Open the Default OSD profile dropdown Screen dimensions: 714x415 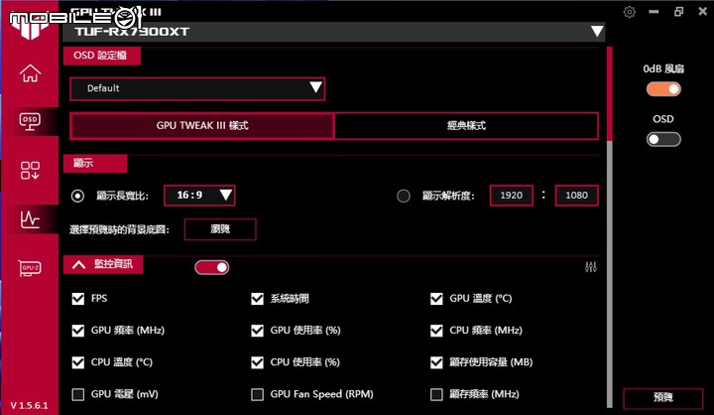tap(197, 88)
